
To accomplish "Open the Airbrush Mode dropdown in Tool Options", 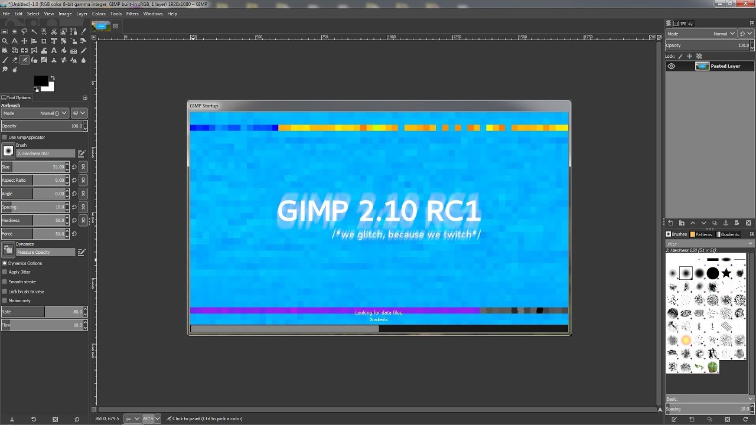I will coord(35,113).
